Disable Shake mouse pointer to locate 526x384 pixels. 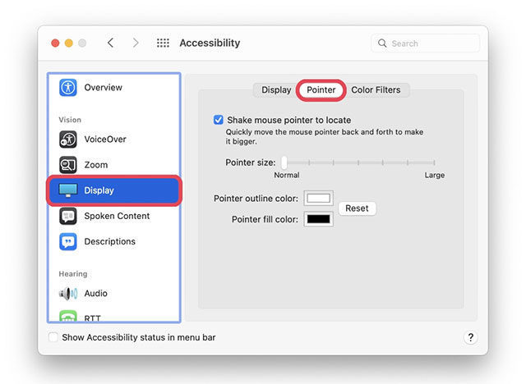coord(219,120)
